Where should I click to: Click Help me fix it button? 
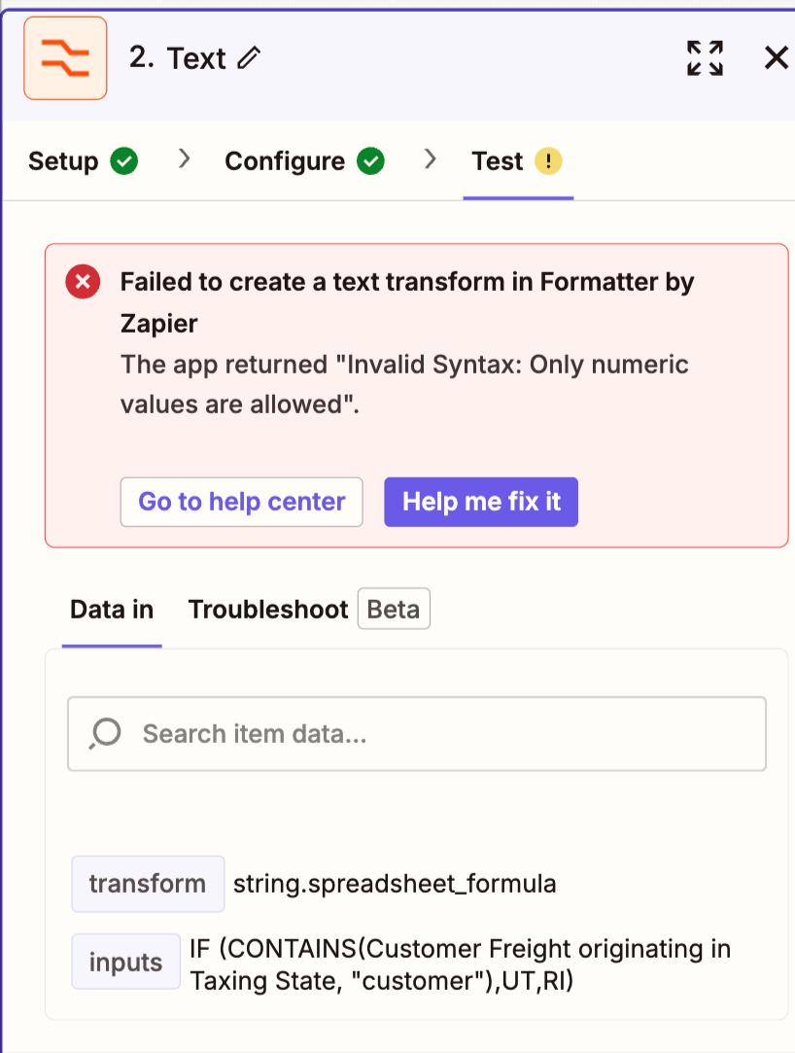[x=481, y=502]
